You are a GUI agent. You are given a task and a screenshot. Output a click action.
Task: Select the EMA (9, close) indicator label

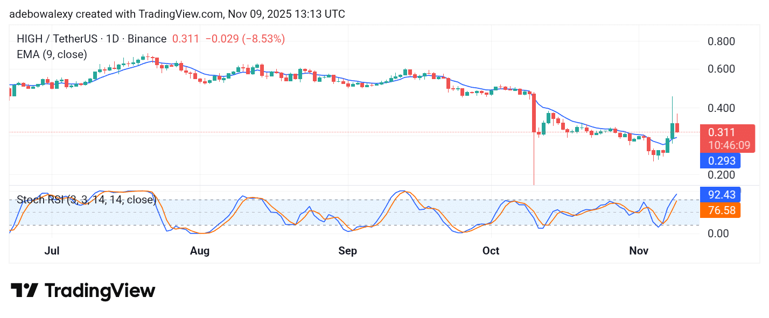(x=52, y=54)
